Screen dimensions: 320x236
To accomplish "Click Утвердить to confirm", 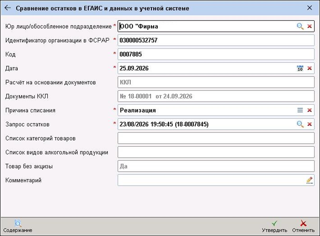I will tap(274, 226).
